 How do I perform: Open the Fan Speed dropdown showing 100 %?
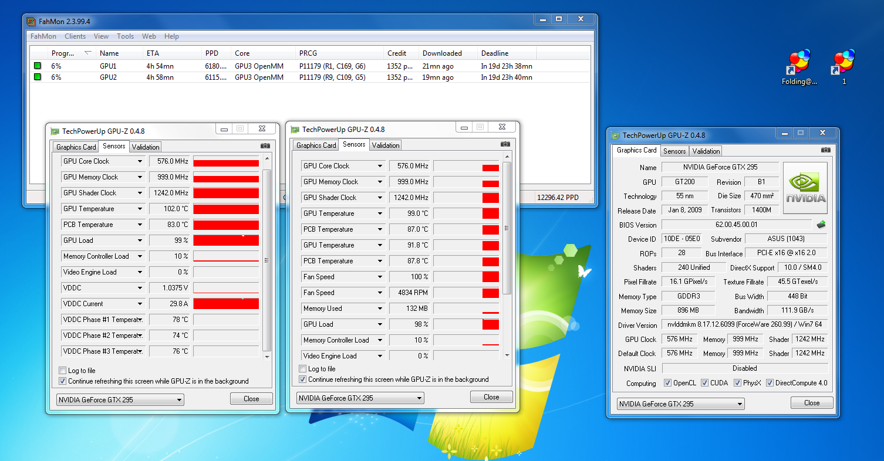point(380,277)
